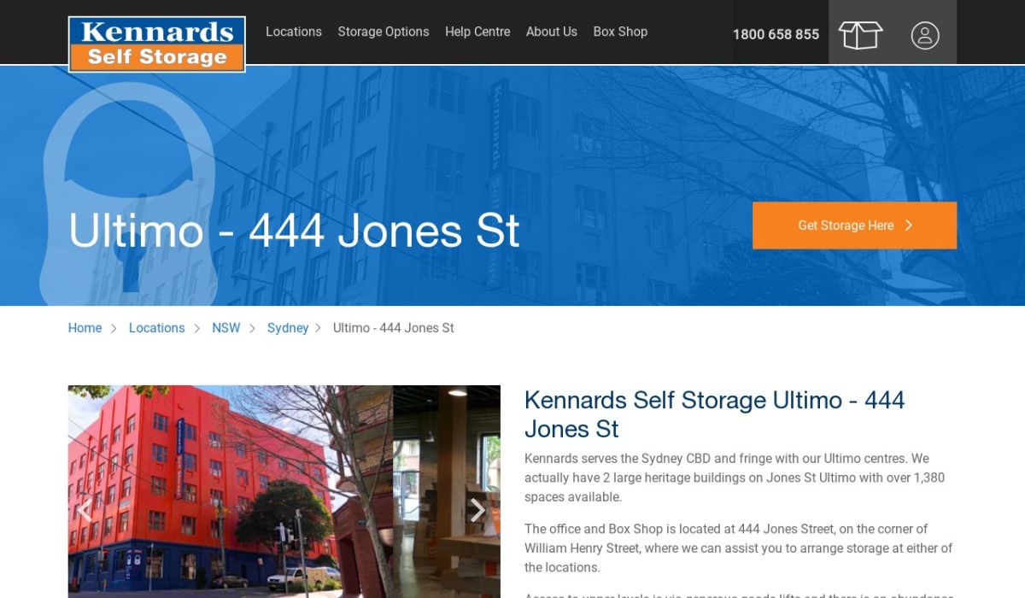Call the 1800 658 855 number link
1025x598 pixels.
coord(776,35)
